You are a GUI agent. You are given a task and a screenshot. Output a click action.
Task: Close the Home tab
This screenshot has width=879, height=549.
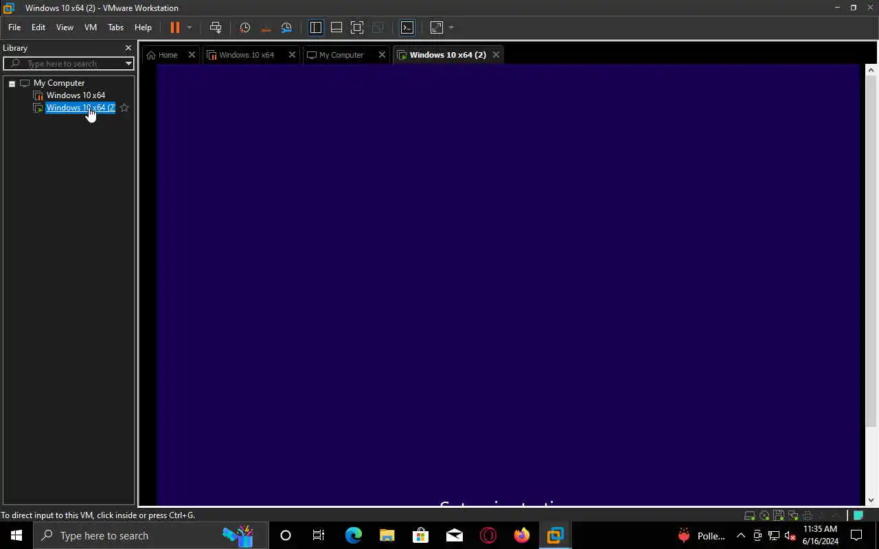click(192, 55)
